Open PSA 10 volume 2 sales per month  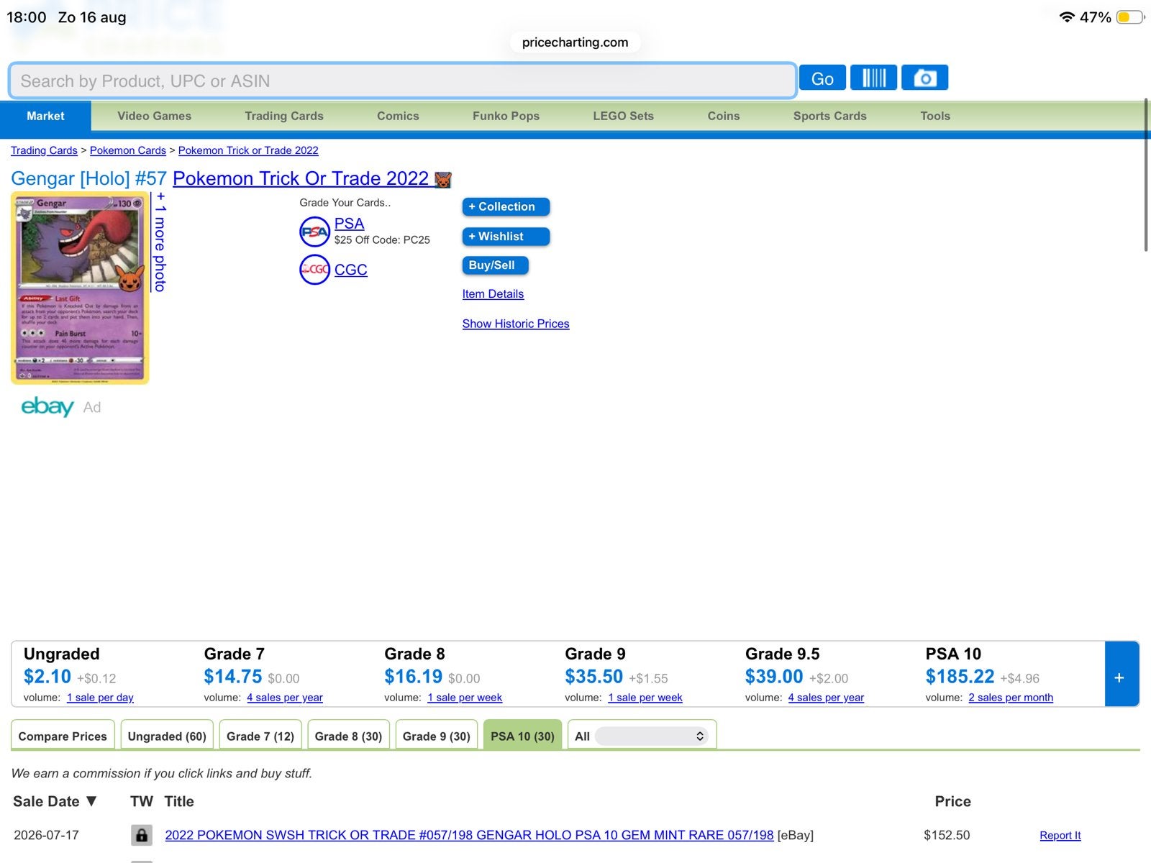1011,698
